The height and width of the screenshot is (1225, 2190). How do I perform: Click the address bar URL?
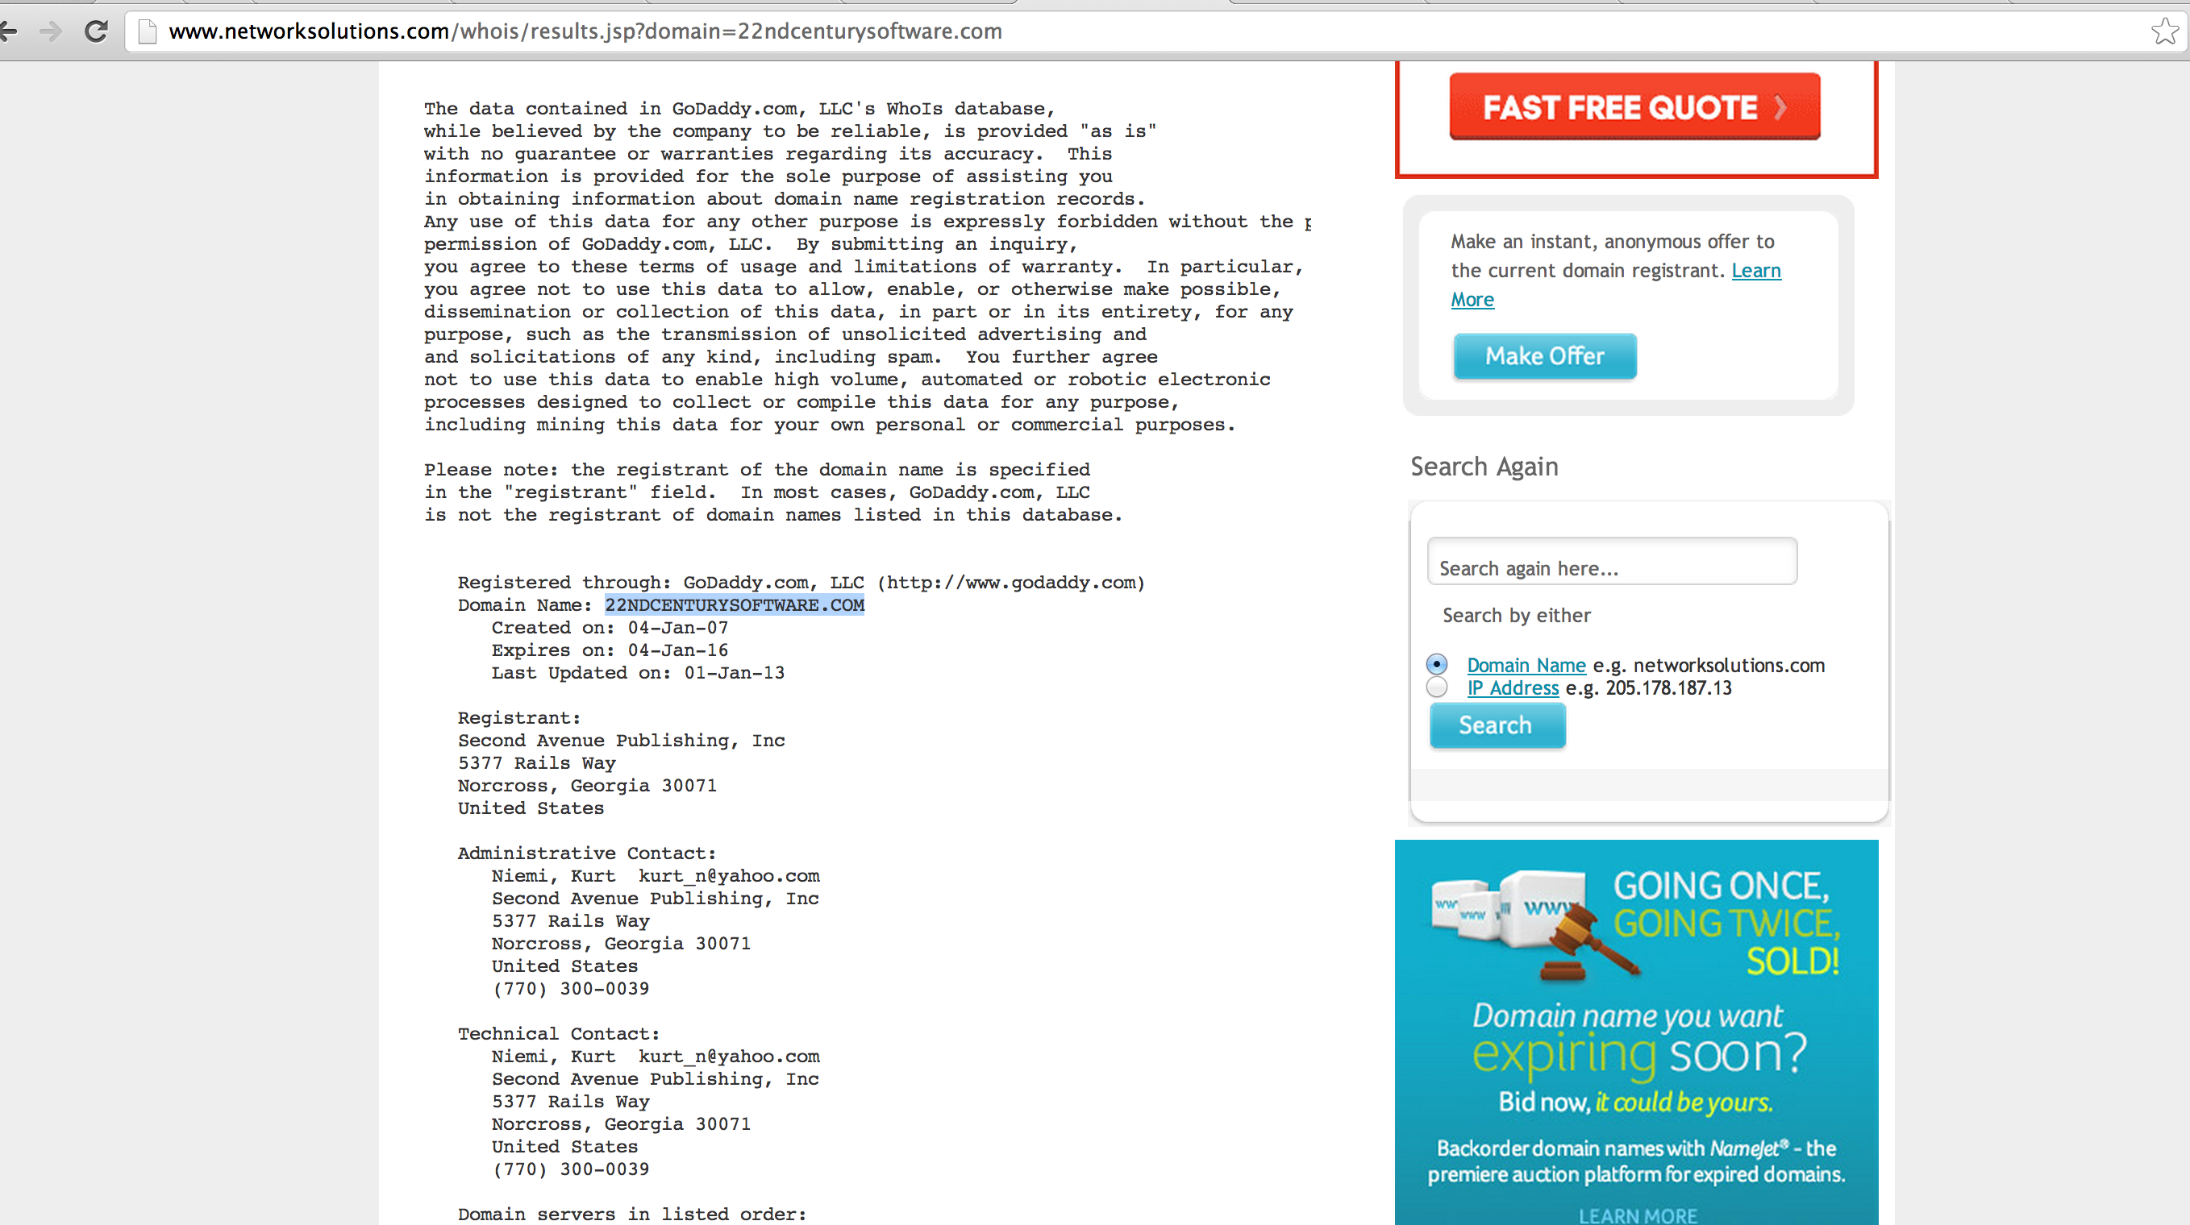[585, 31]
